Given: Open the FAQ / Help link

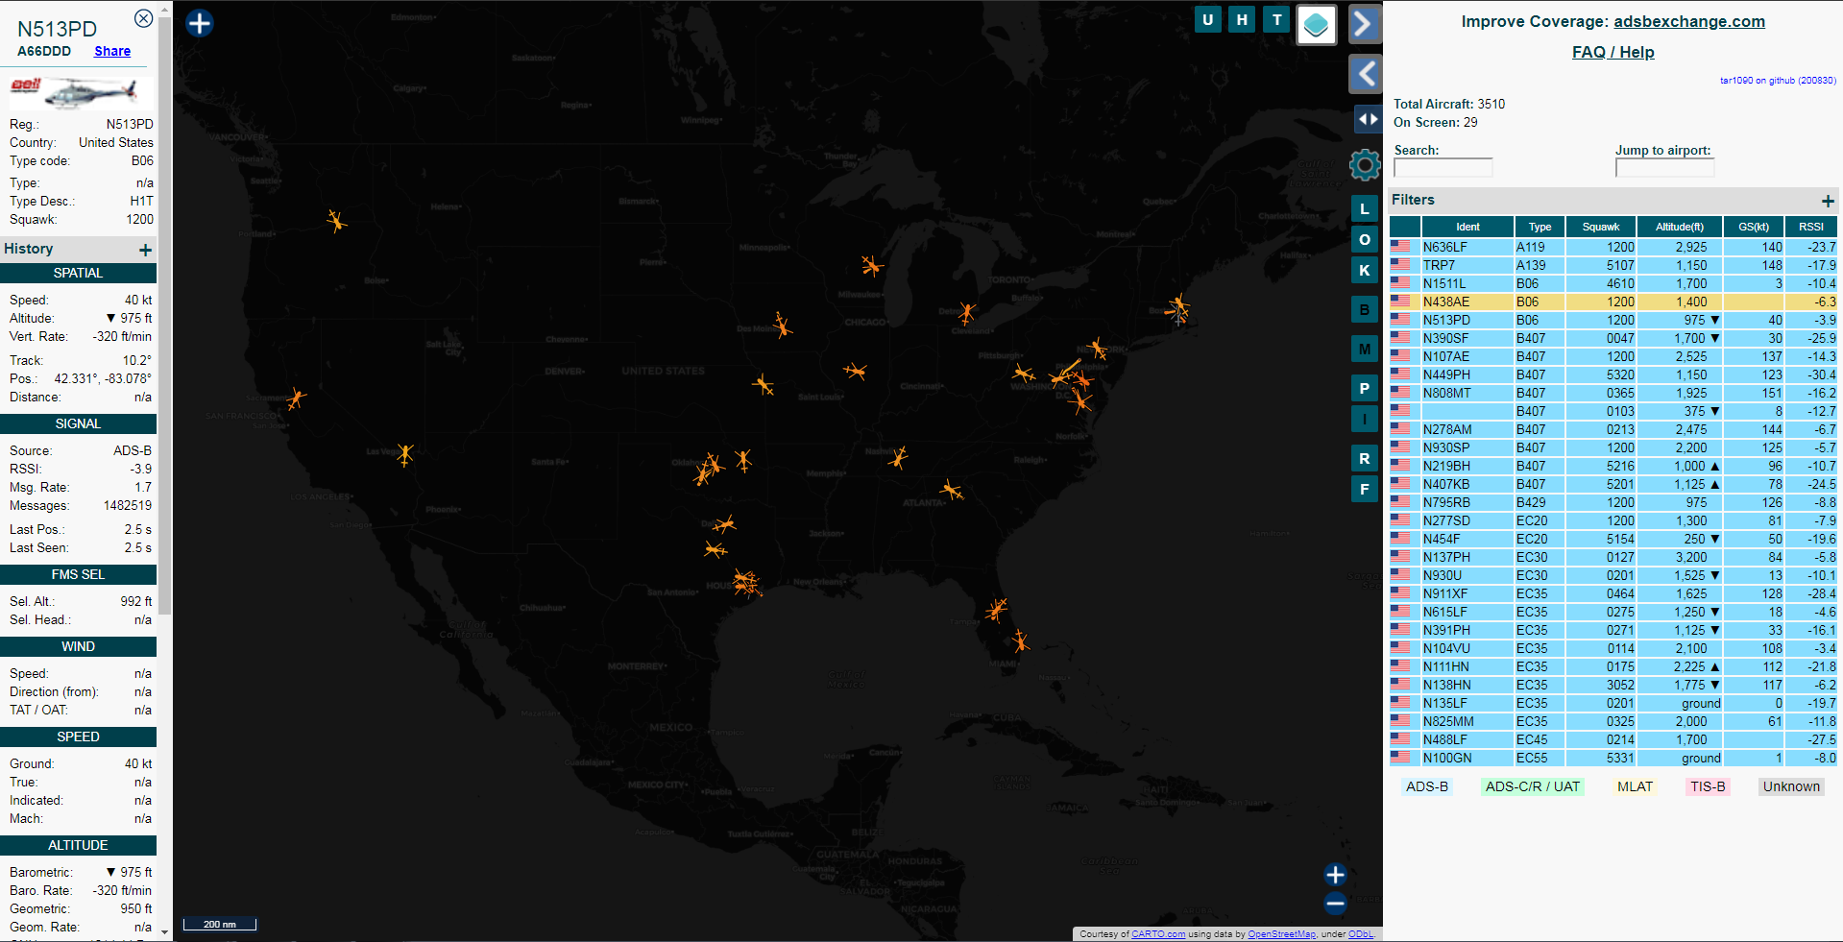Looking at the screenshot, I should pos(1613,52).
